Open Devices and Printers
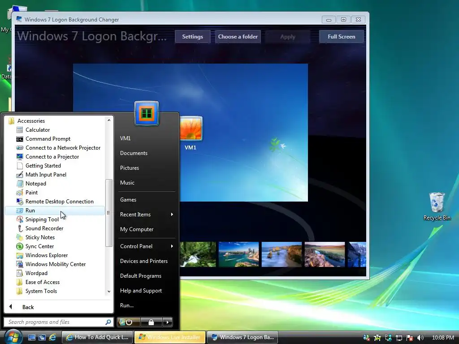The height and width of the screenshot is (344, 459). click(144, 261)
